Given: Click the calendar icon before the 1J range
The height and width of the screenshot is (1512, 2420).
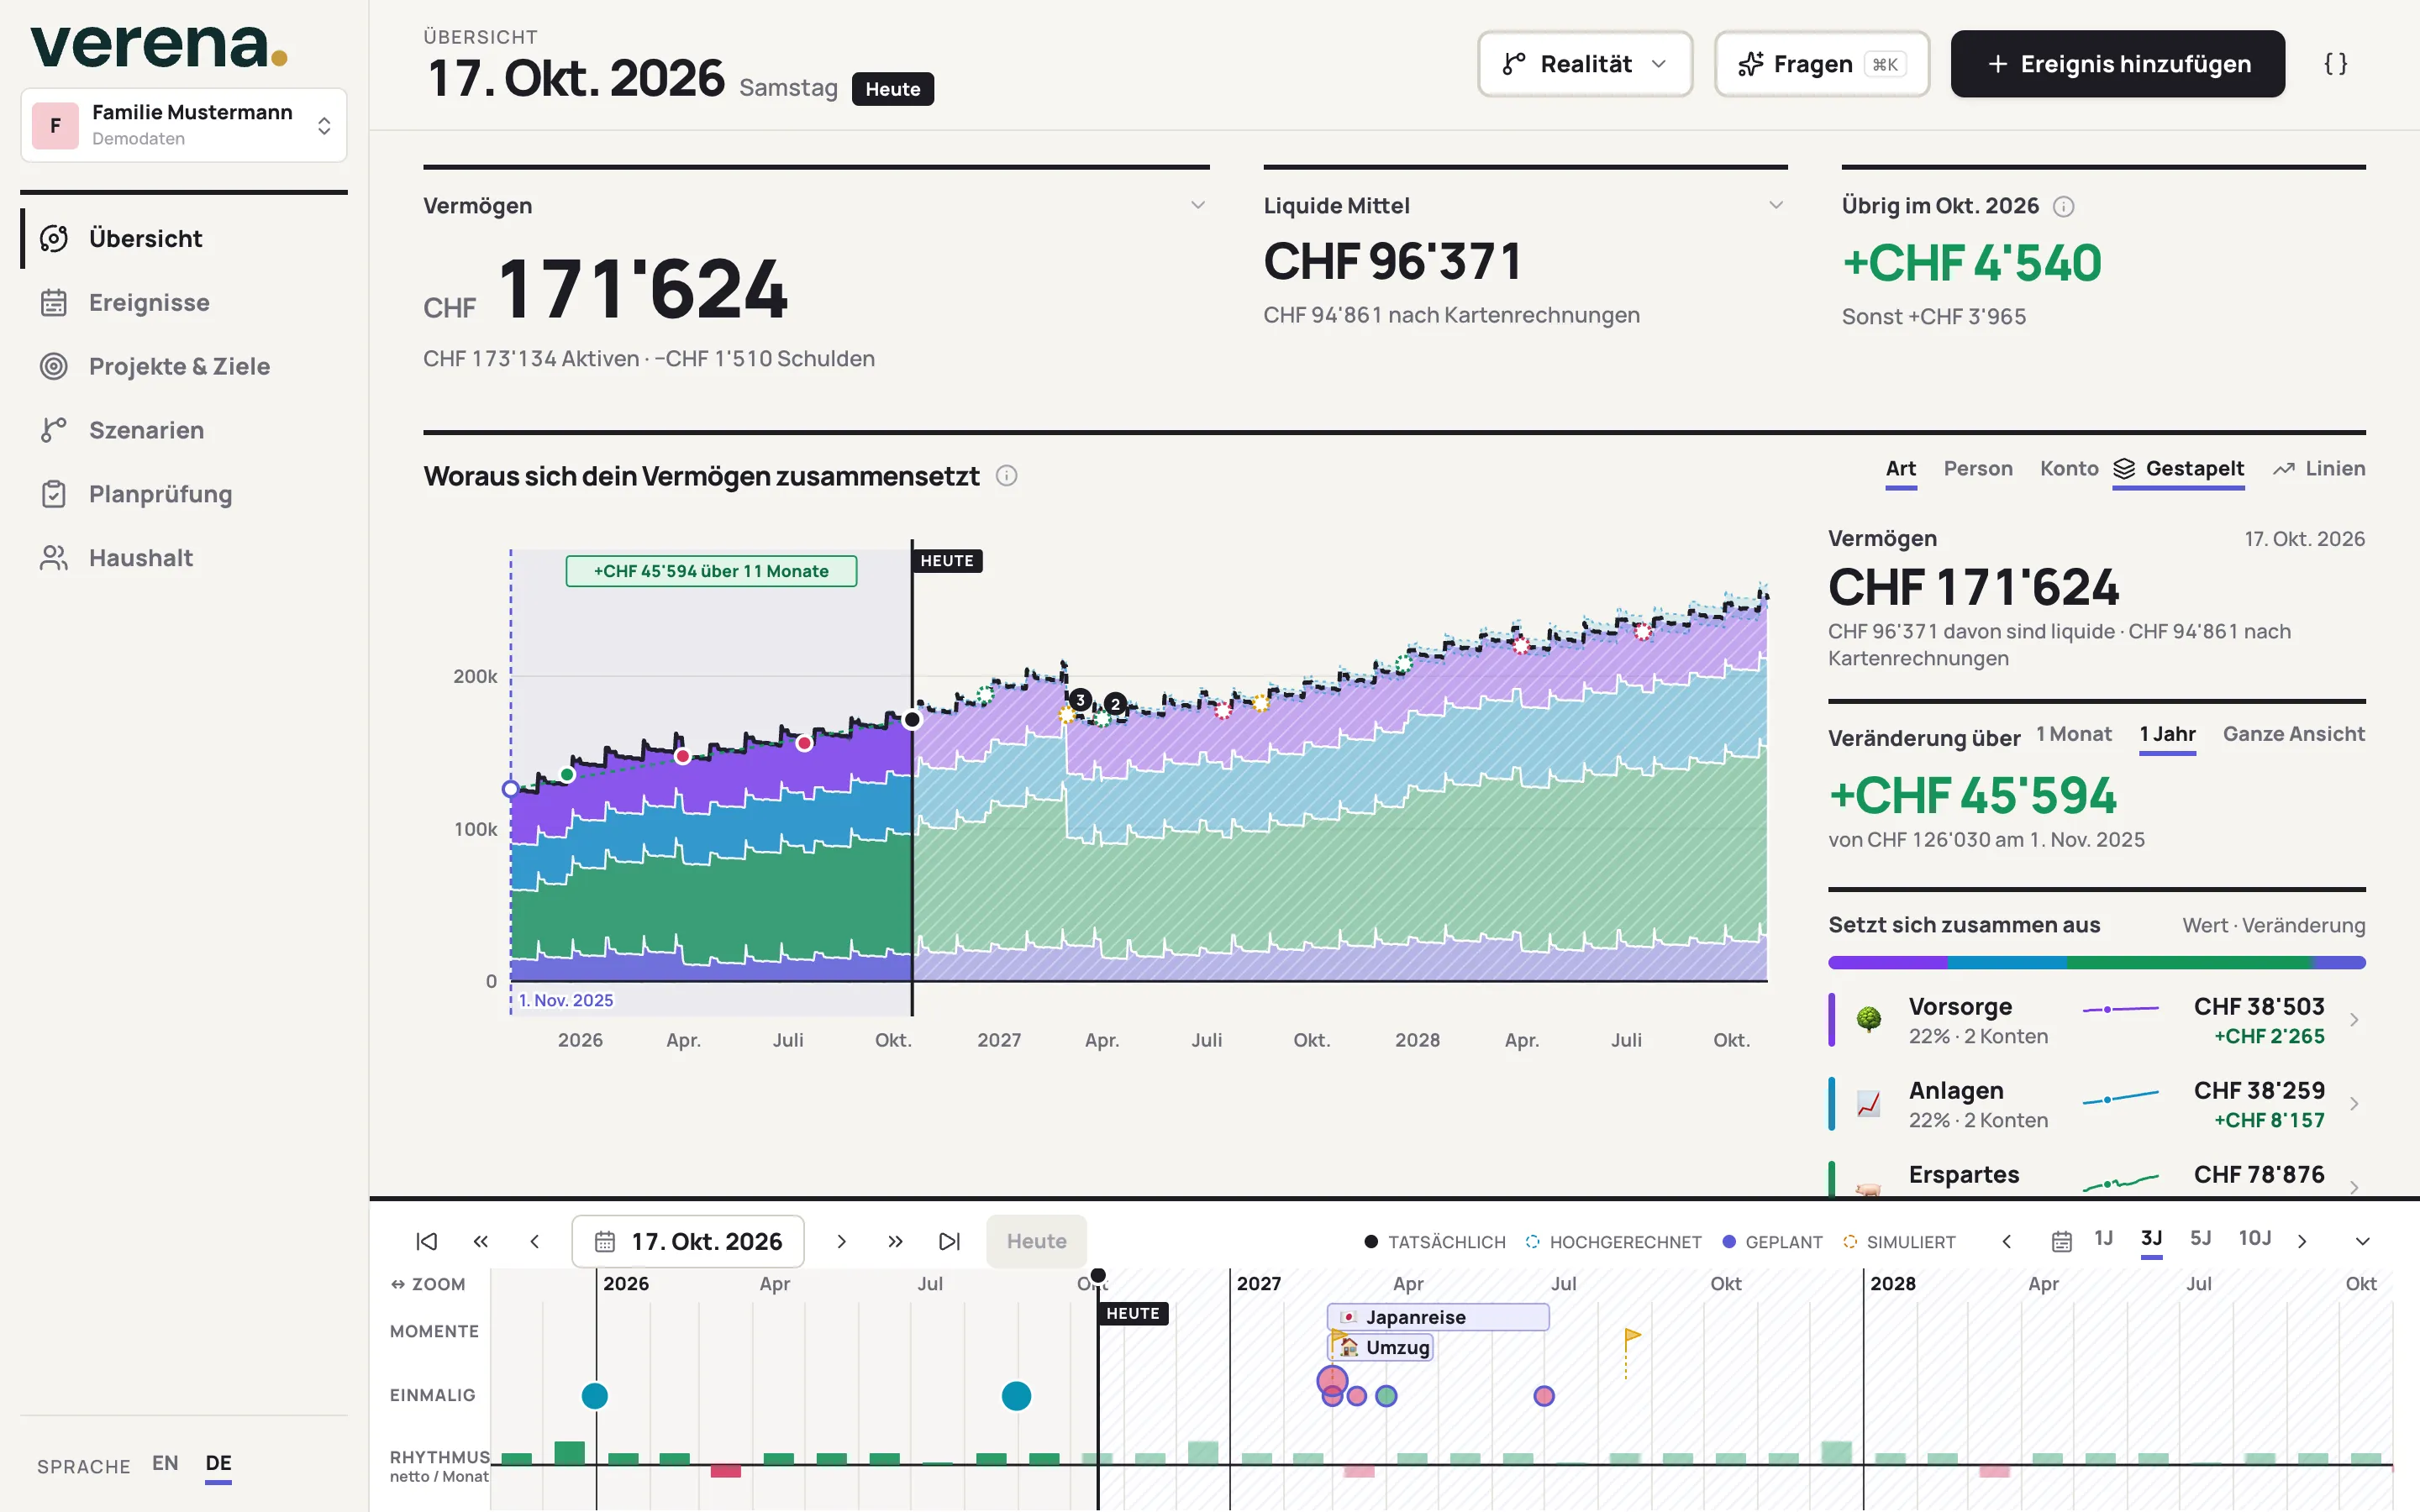Looking at the screenshot, I should point(2061,1241).
